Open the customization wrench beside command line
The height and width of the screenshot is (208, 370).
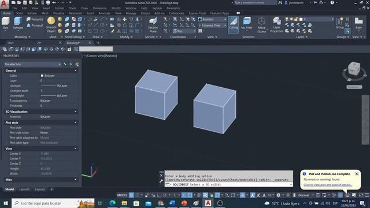tap(161, 181)
